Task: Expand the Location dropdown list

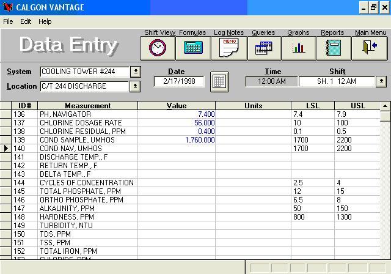Action: 135,86
